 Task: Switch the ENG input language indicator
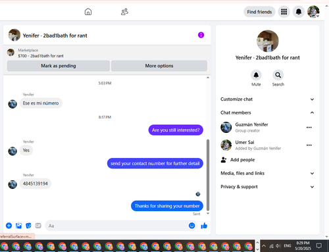pyautogui.click(x=288, y=246)
